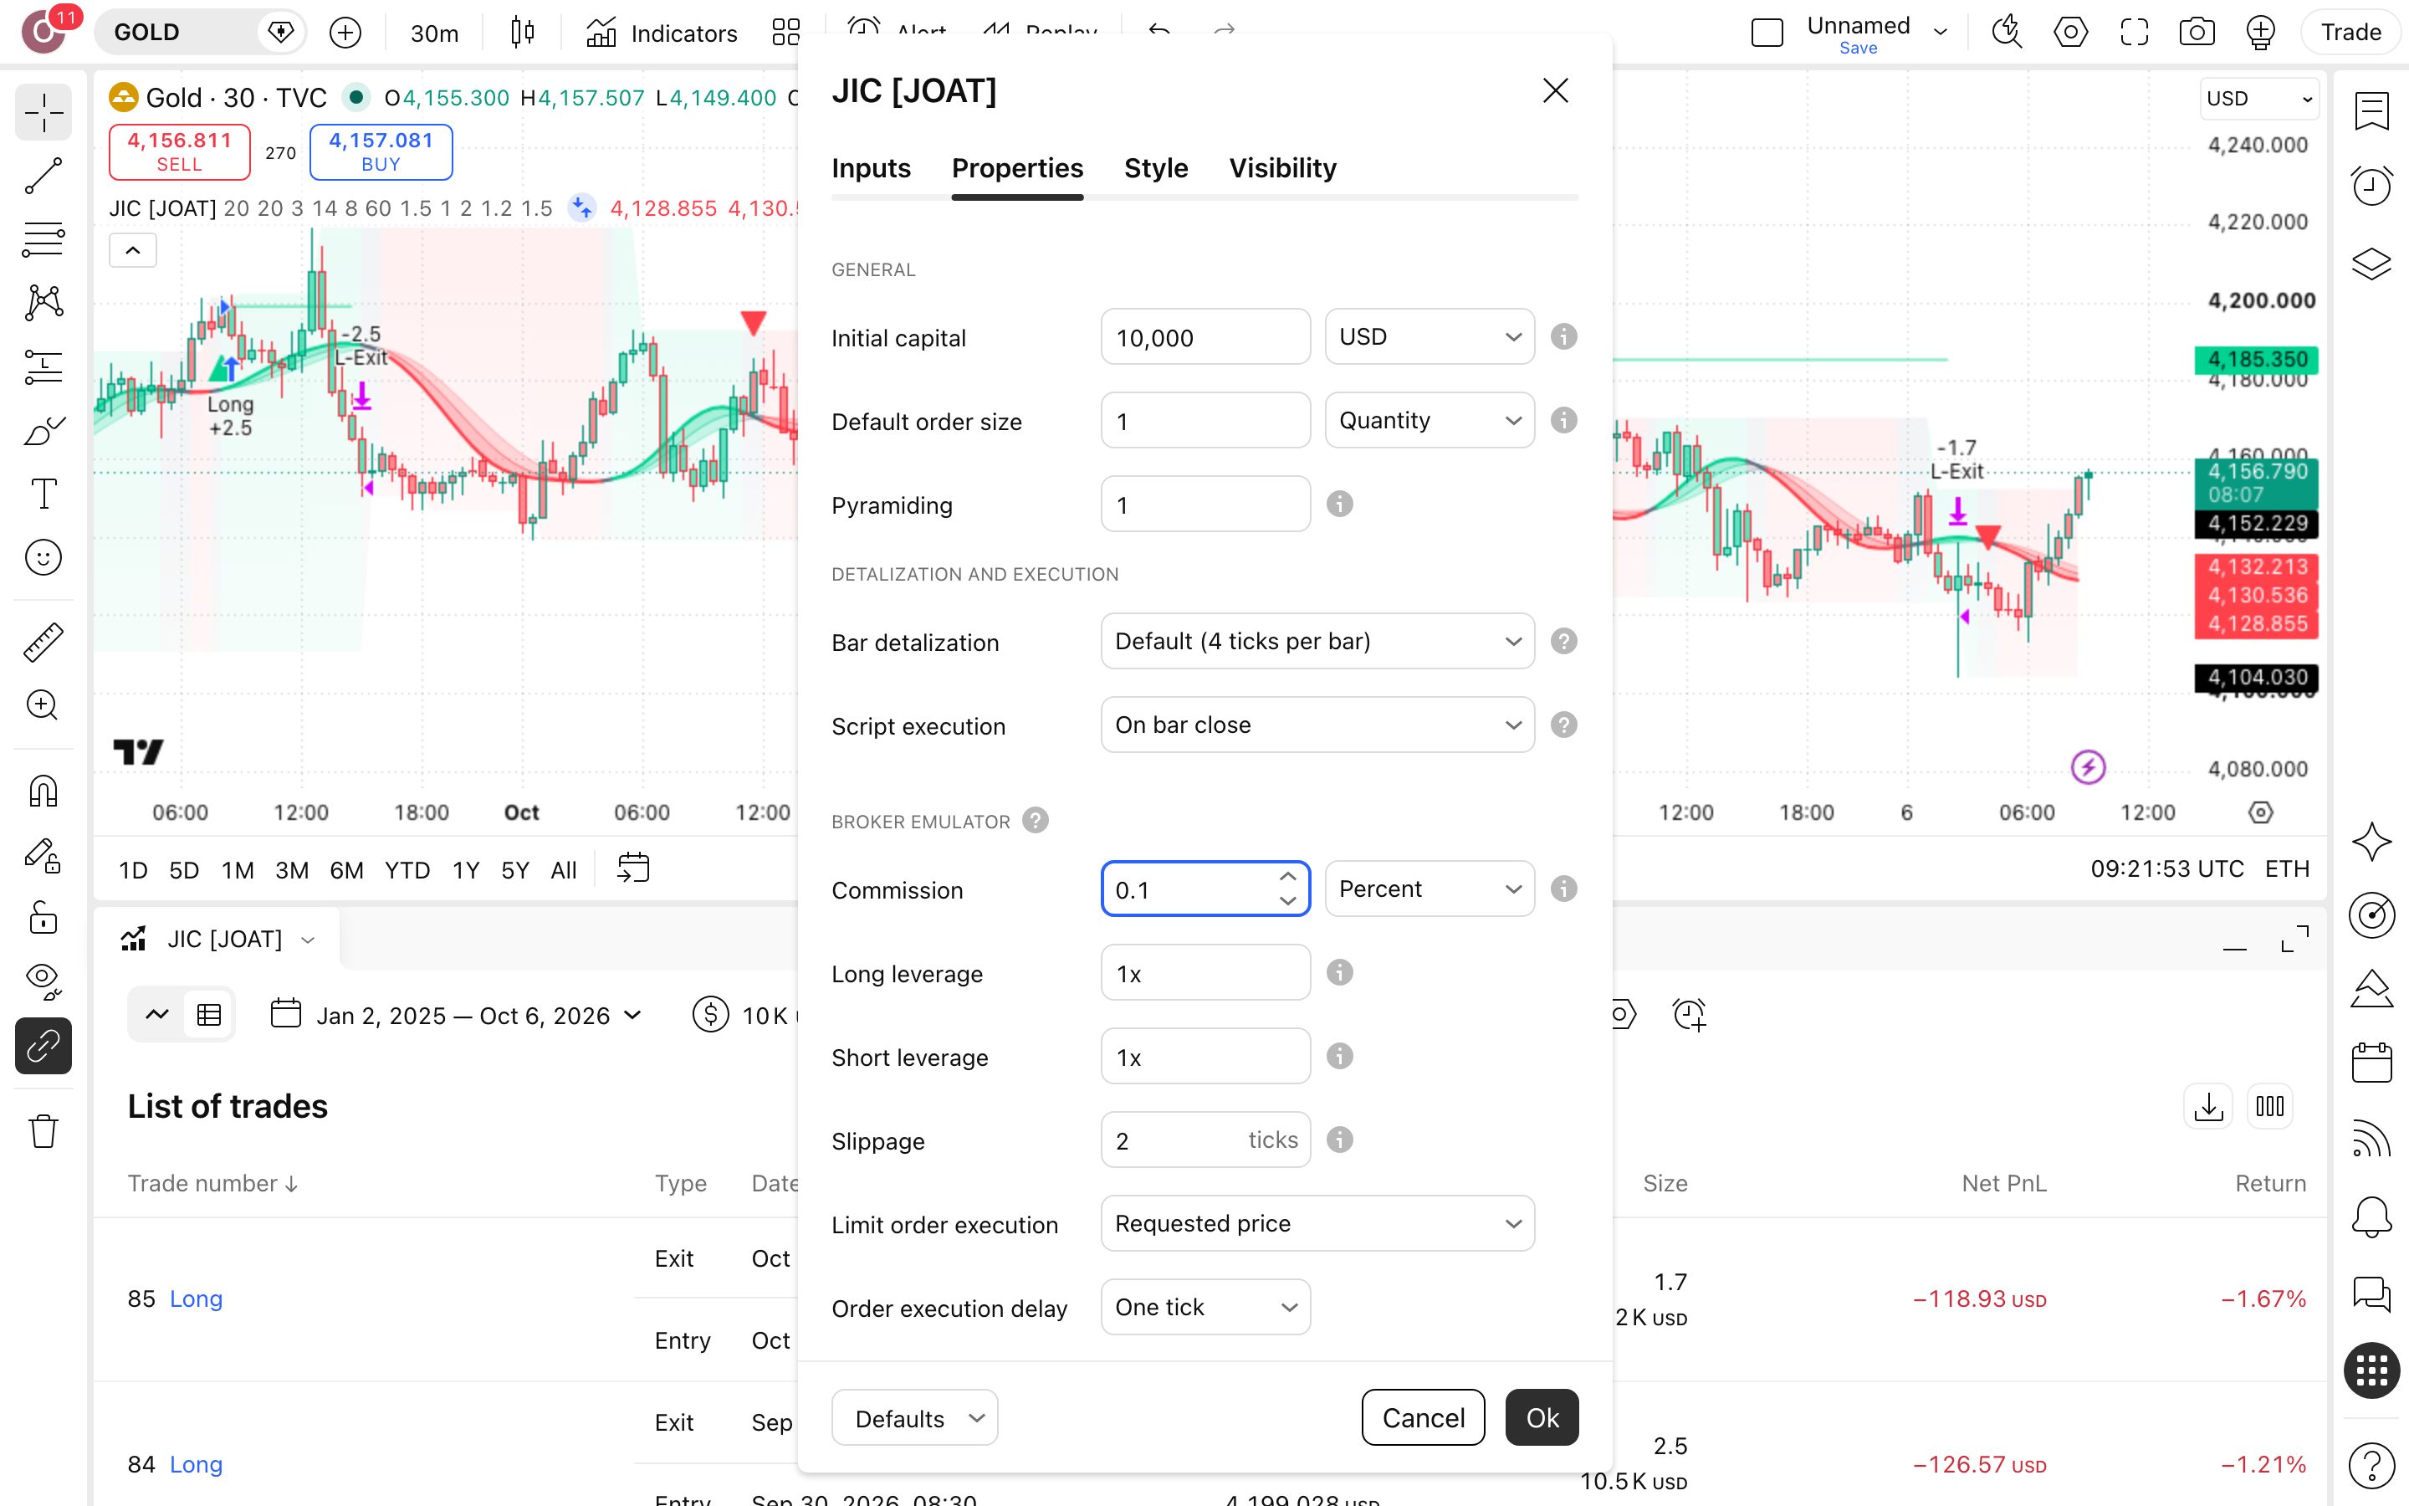This screenshot has height=1506, width=2409.
Task: Open the long position forecasting tool
Action: click(x=43, y=366)
